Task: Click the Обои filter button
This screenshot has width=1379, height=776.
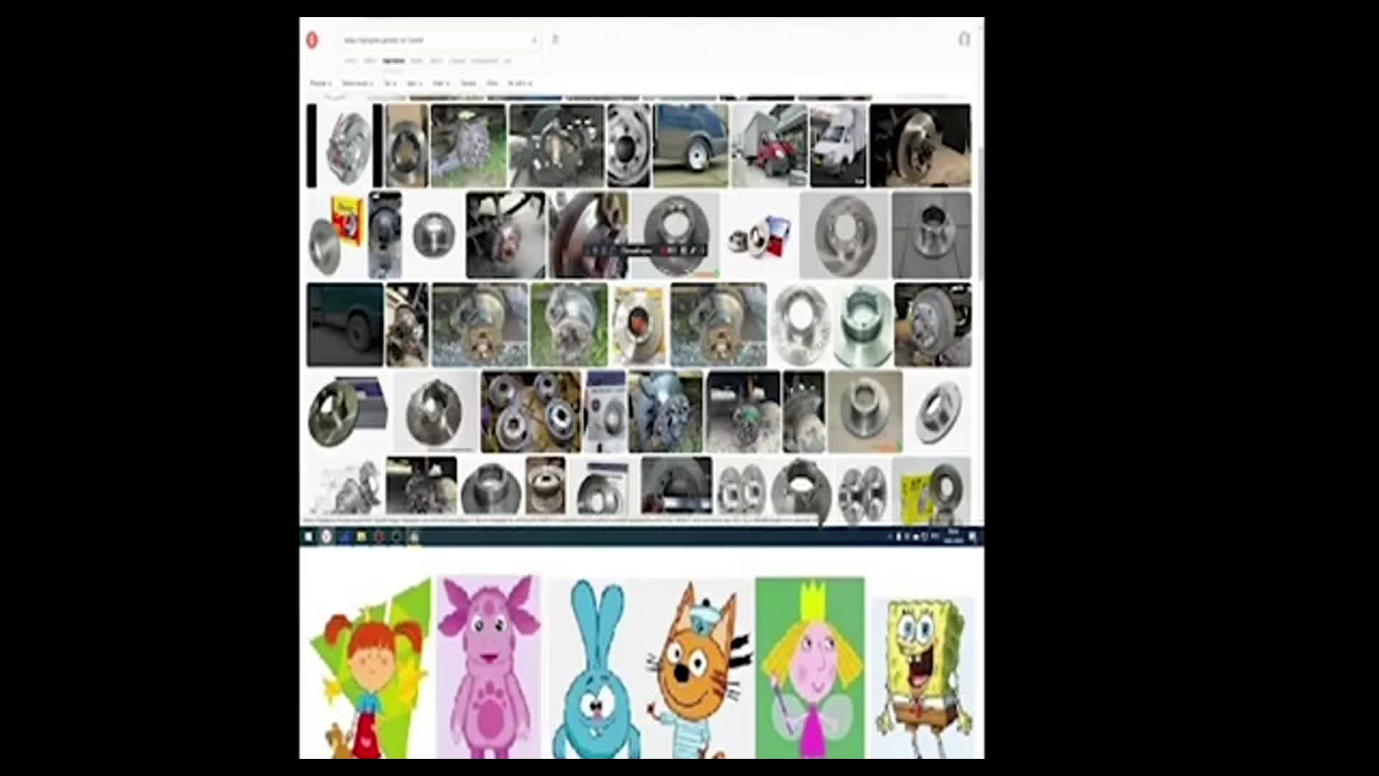Action: [492, 83]
